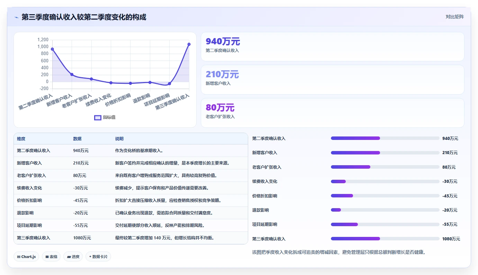Click the -55万元 value in the table
The height and width of the screenshot is (275, 478).
coord(81,225)
